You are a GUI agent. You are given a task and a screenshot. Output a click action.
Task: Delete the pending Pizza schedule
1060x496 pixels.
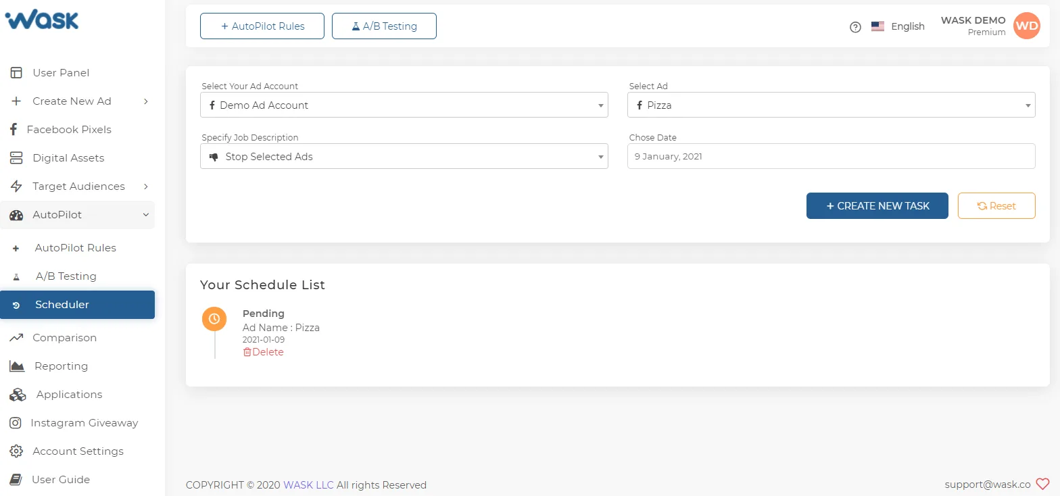tap(263, 352)
